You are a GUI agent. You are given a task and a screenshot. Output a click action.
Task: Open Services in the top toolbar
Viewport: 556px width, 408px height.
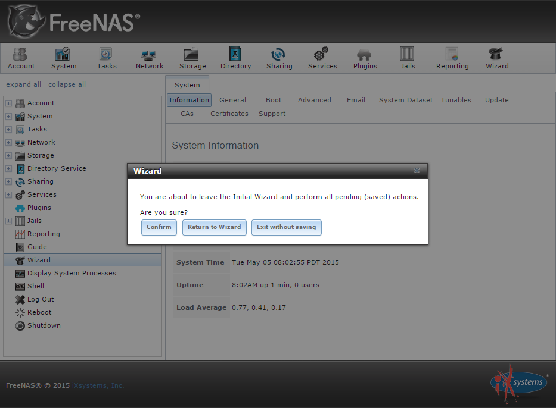click(x=322, y=58)
